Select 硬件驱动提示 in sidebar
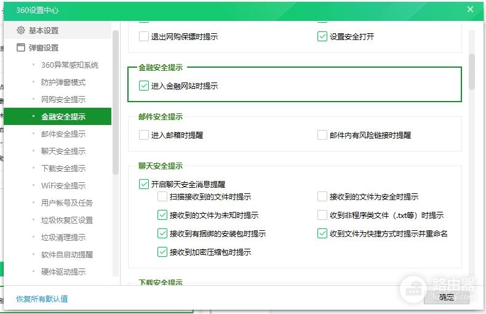 pos(63,272)
